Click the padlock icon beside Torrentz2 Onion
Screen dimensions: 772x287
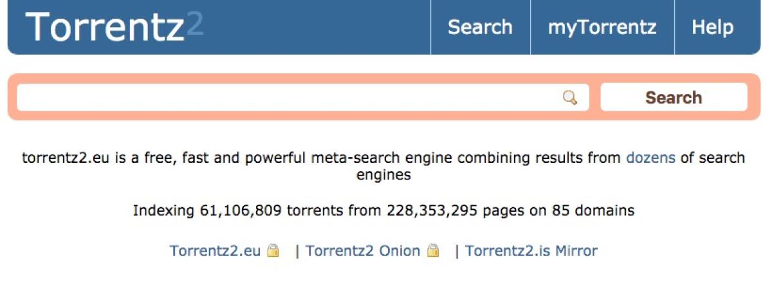(433, 250)
